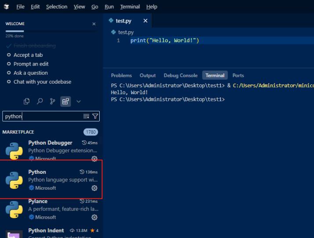The height and width of the screenshot is (238, 314).
Task: Open the Edit menu
Action: pyautogui.click(x=35, y=7)
